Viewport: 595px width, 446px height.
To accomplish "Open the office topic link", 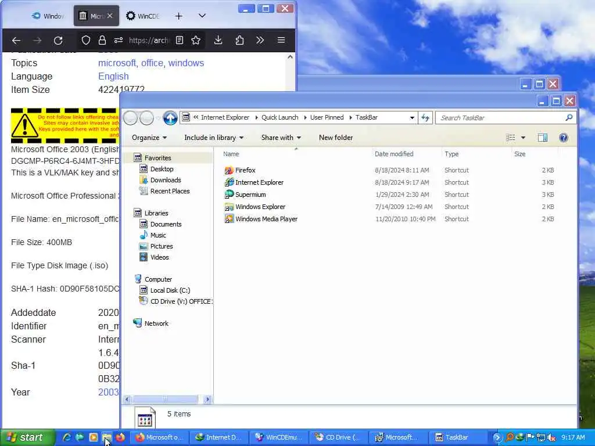I will [x=152, y=63].
